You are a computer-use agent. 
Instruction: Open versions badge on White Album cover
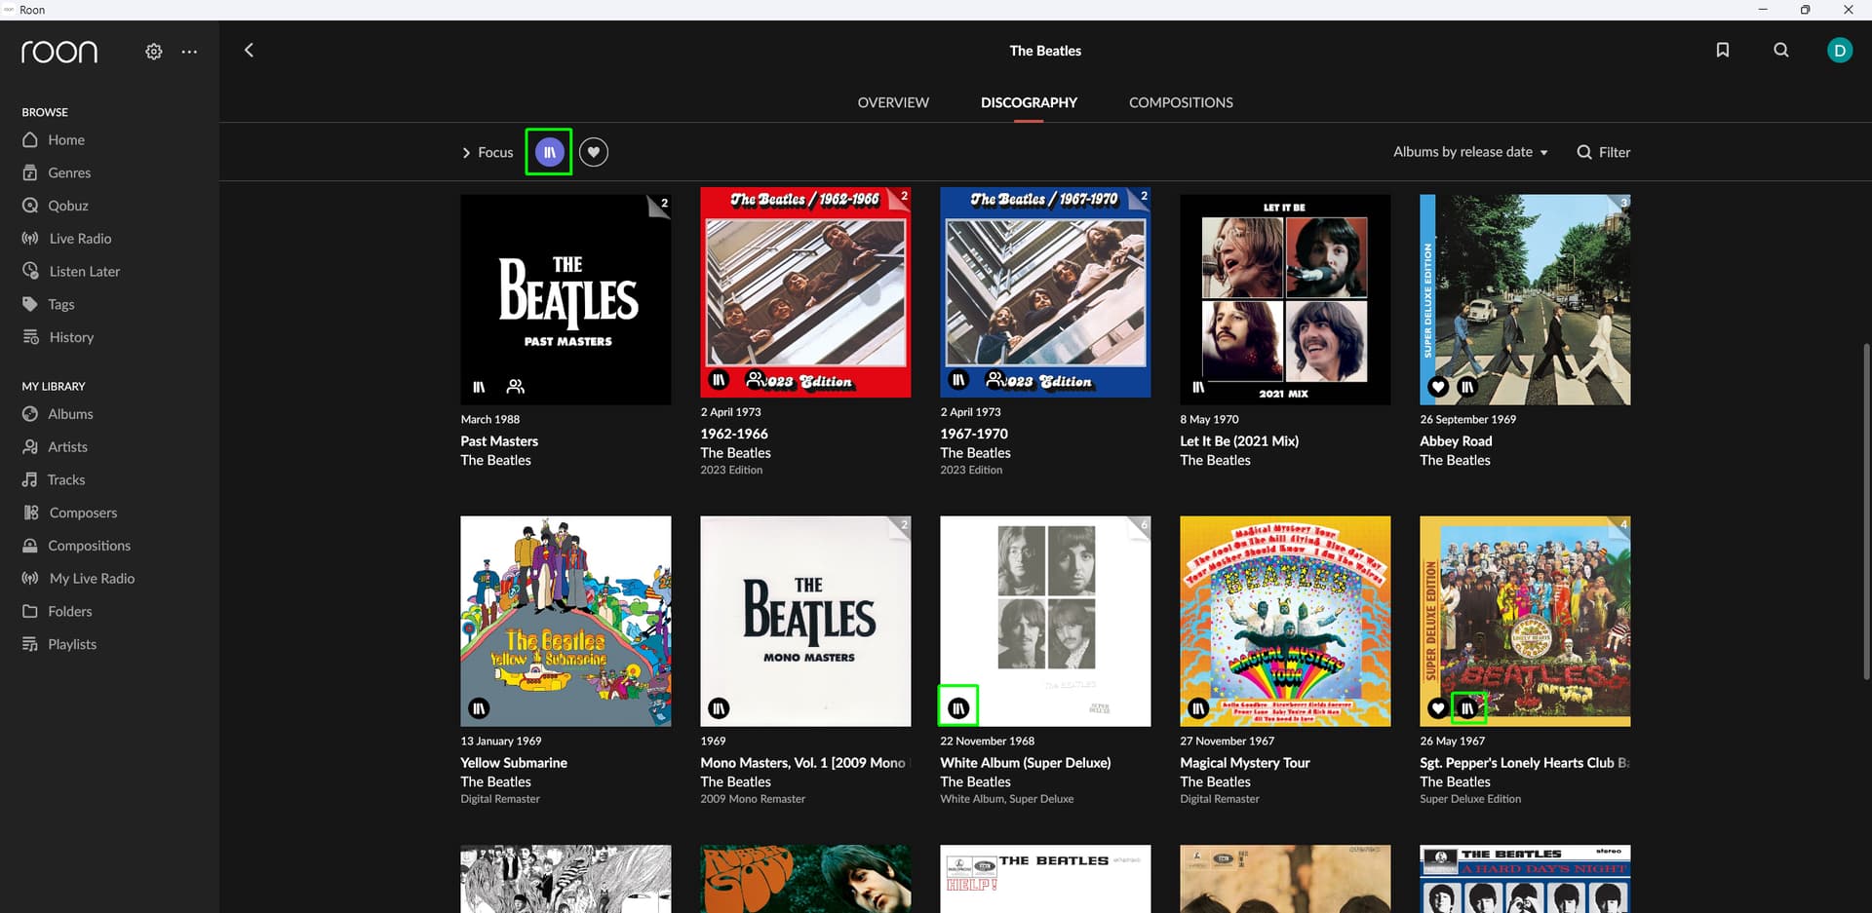[1141, 526]
